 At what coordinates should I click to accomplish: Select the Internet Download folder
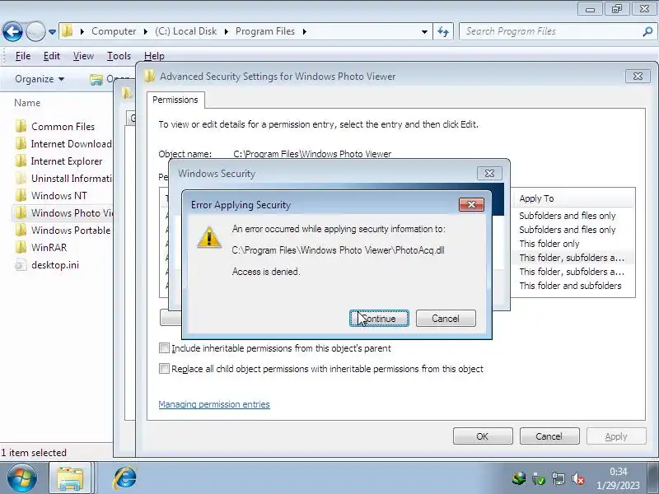64,143
